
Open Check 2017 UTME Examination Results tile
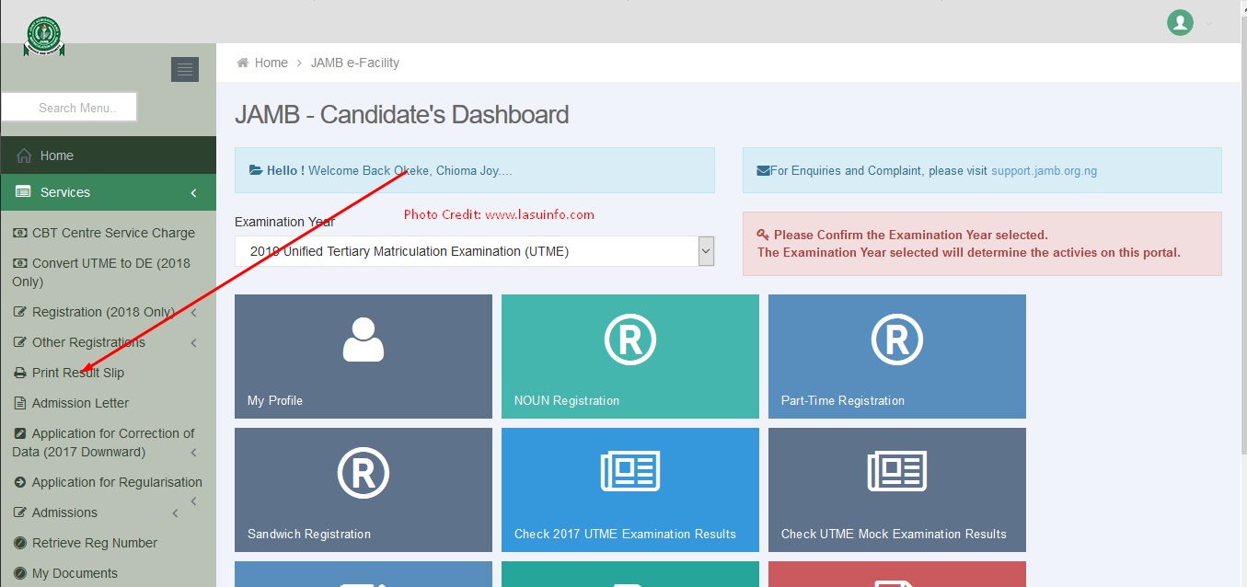pyautogui.click(x=630, y=489)
